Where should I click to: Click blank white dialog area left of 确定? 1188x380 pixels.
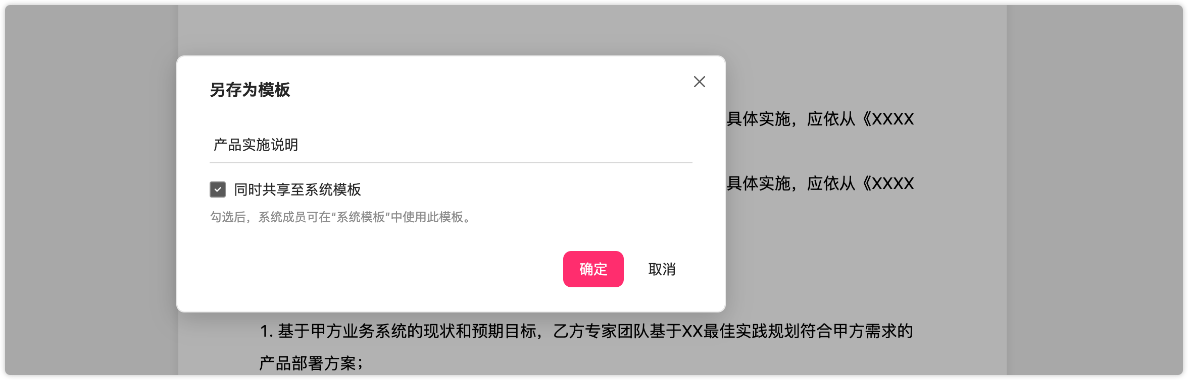click(384, 269)
